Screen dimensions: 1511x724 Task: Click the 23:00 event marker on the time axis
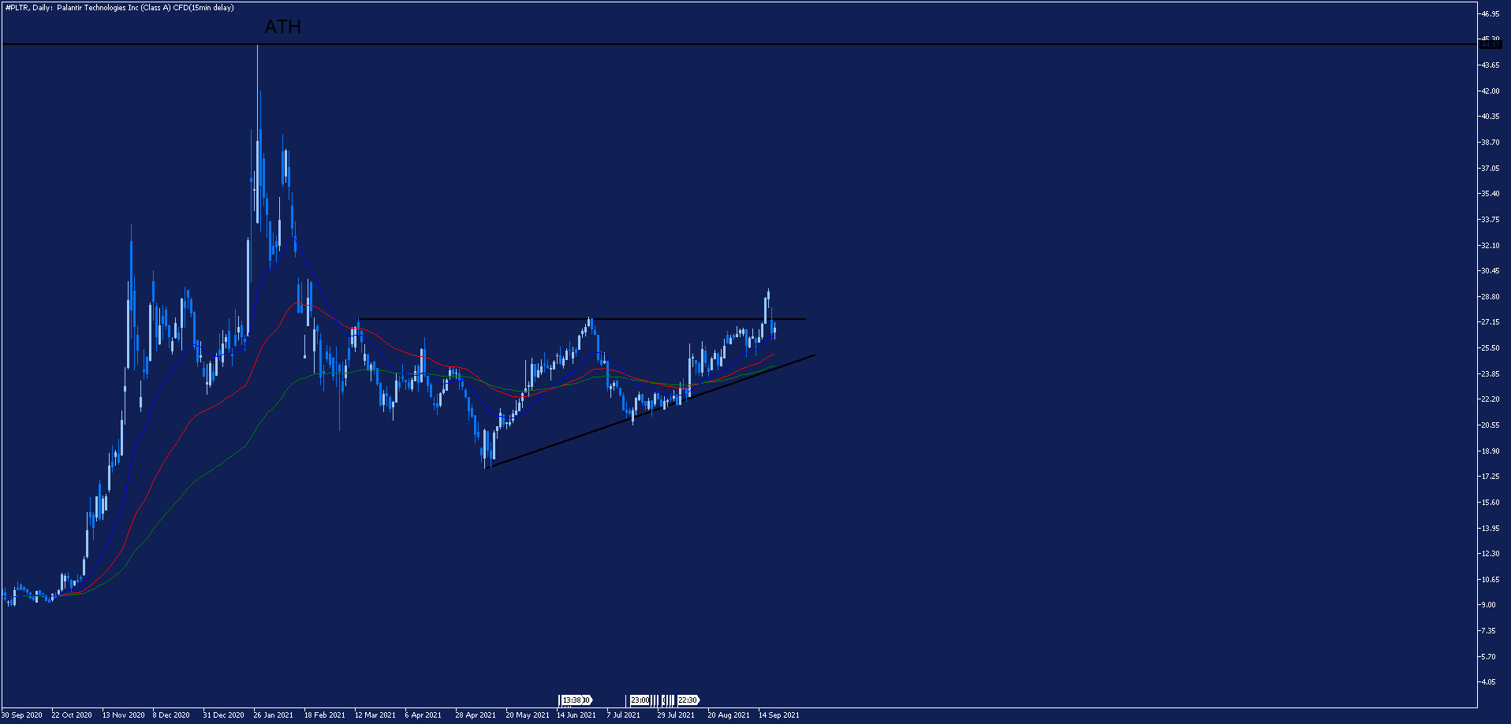coord(640,700)
